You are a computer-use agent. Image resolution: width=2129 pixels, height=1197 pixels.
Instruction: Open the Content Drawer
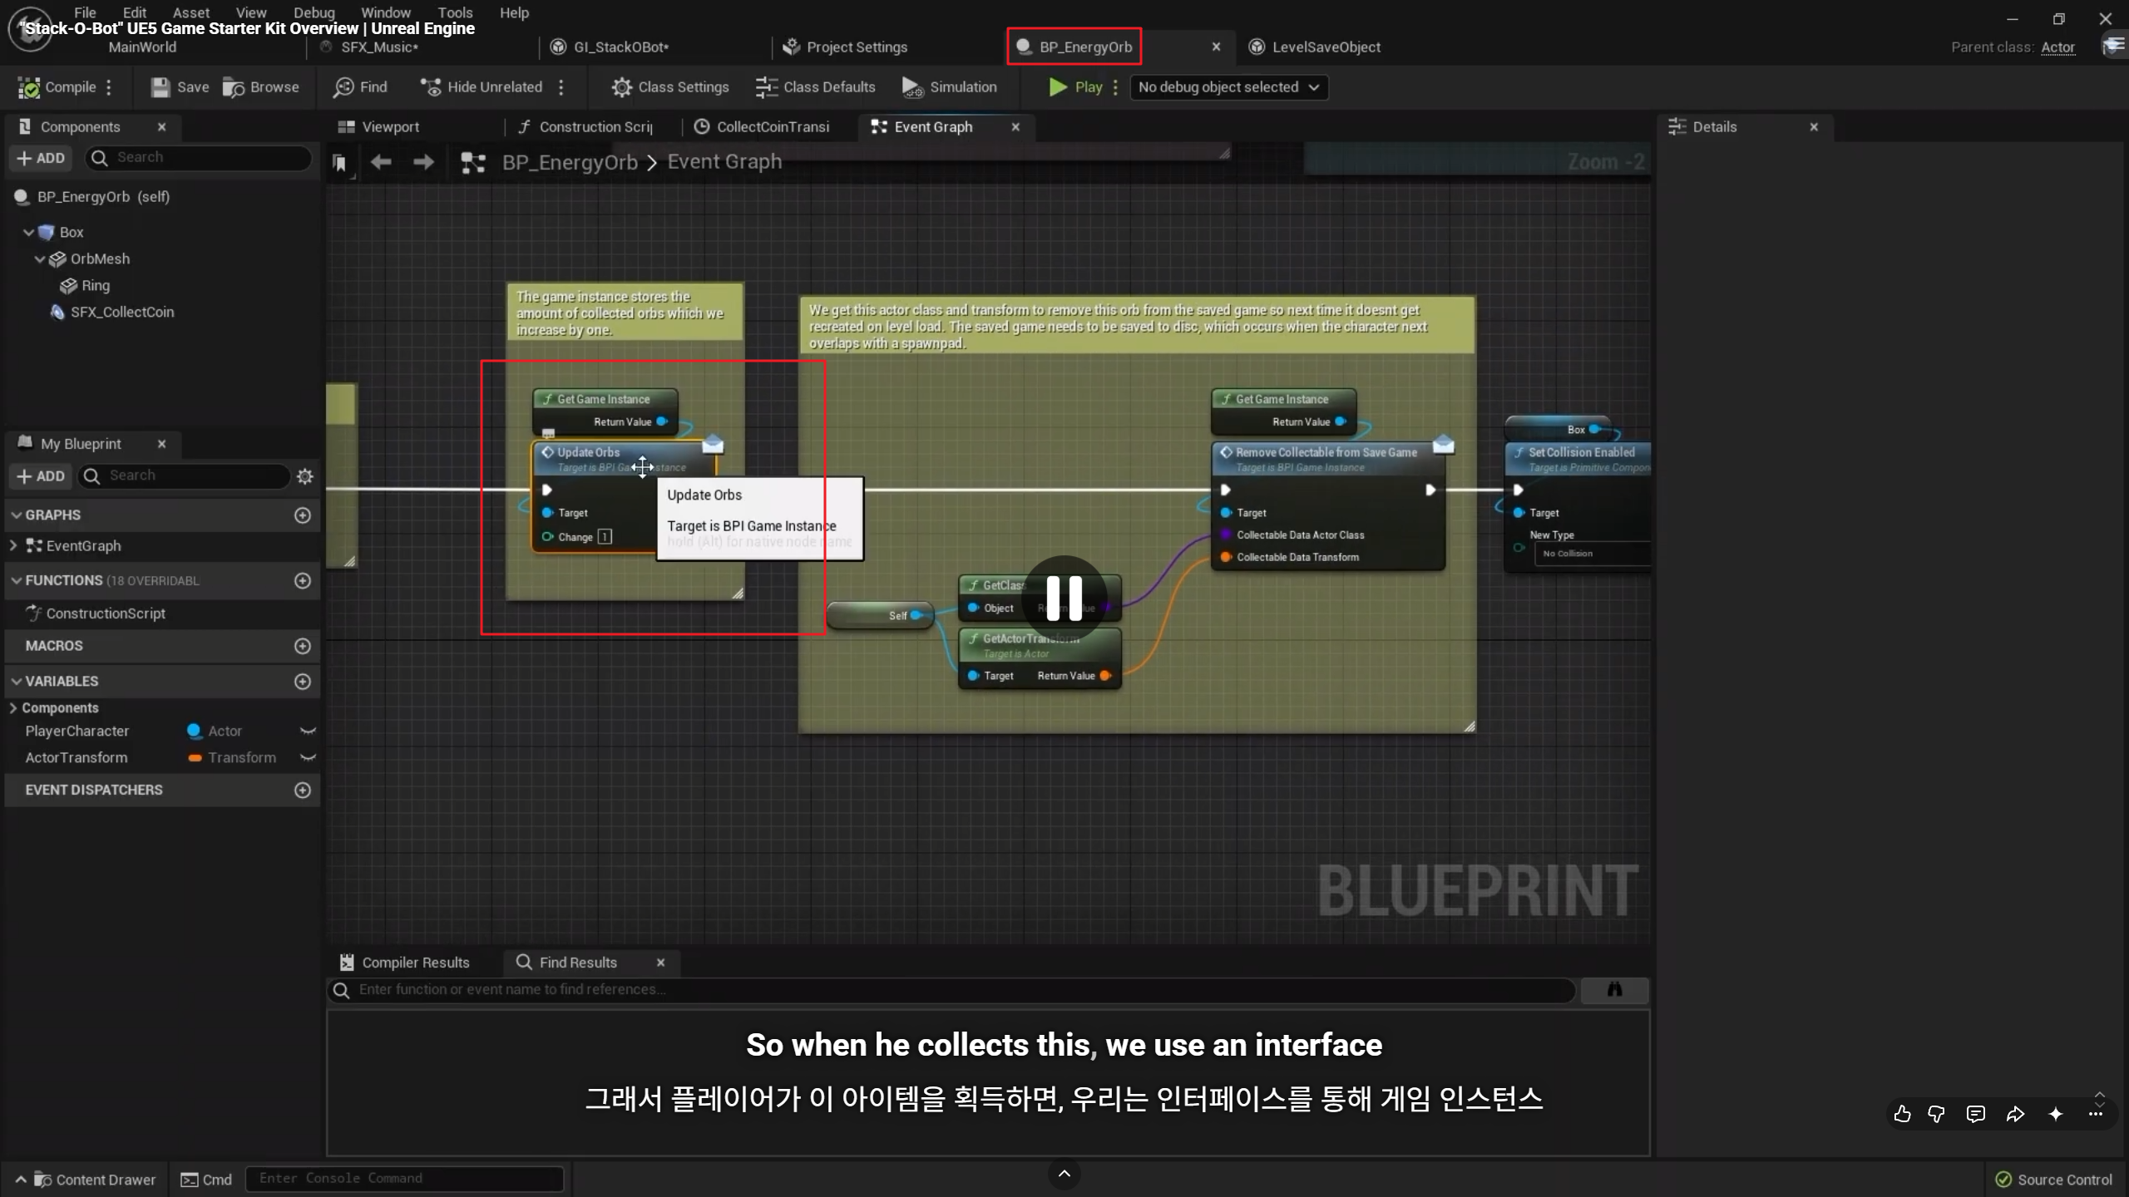click(x=85, y=1180)
